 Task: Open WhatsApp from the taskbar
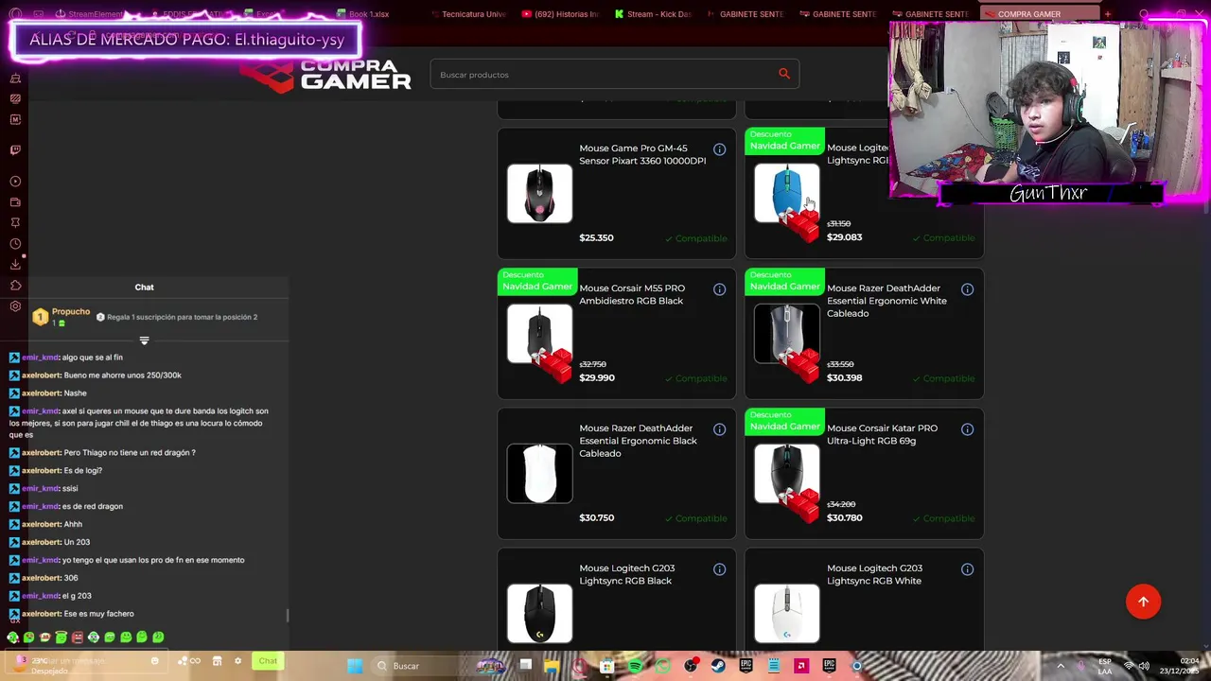click(662, 666)
